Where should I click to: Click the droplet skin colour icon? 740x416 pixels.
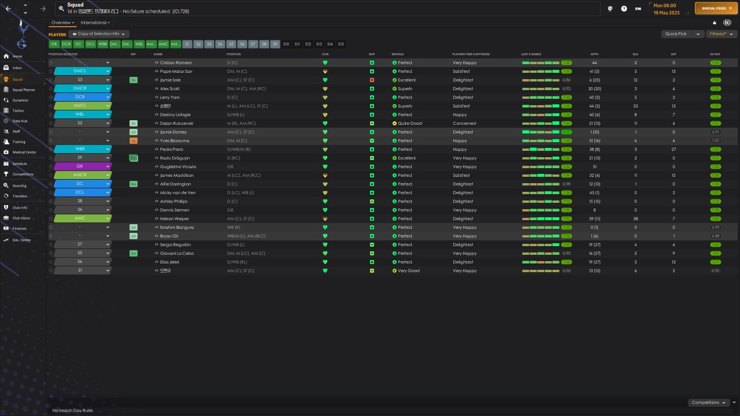click(x=715, y=23)
